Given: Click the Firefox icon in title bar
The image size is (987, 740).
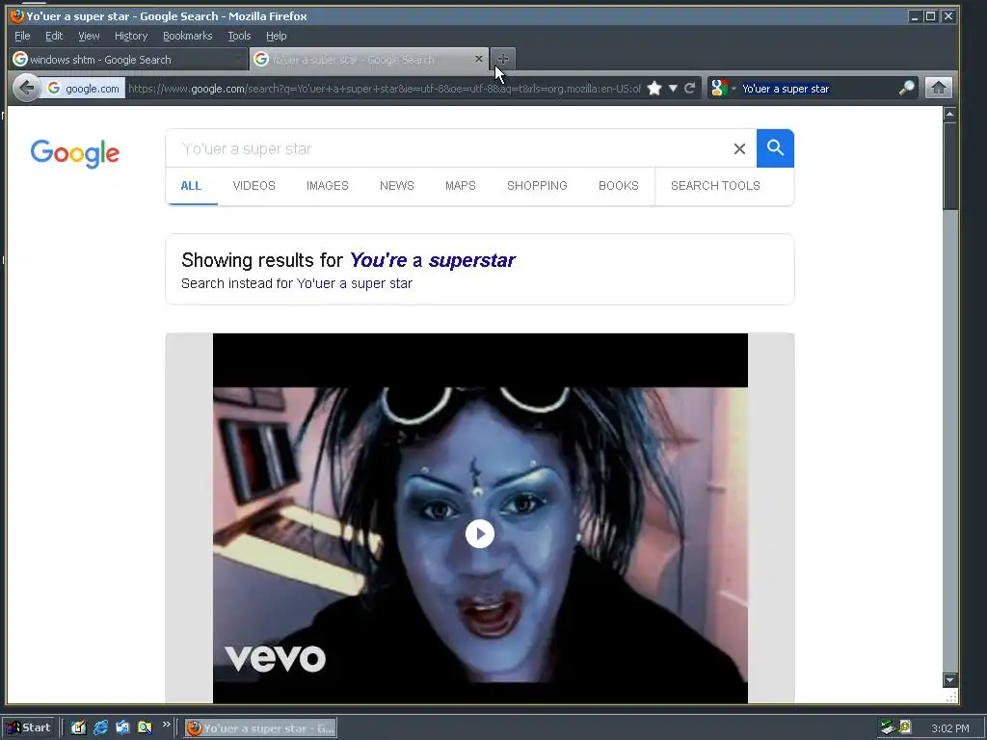Looking at the screenshot, I should 17,15.
